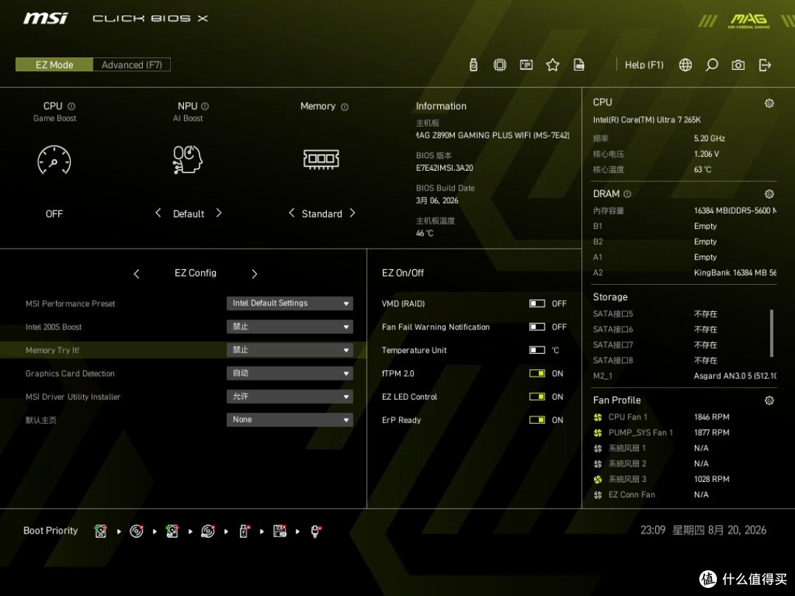The width and height of the screenshot is (795, 596).
Task: Click the NPU AI Boost head icon
Action: [188, 160]
